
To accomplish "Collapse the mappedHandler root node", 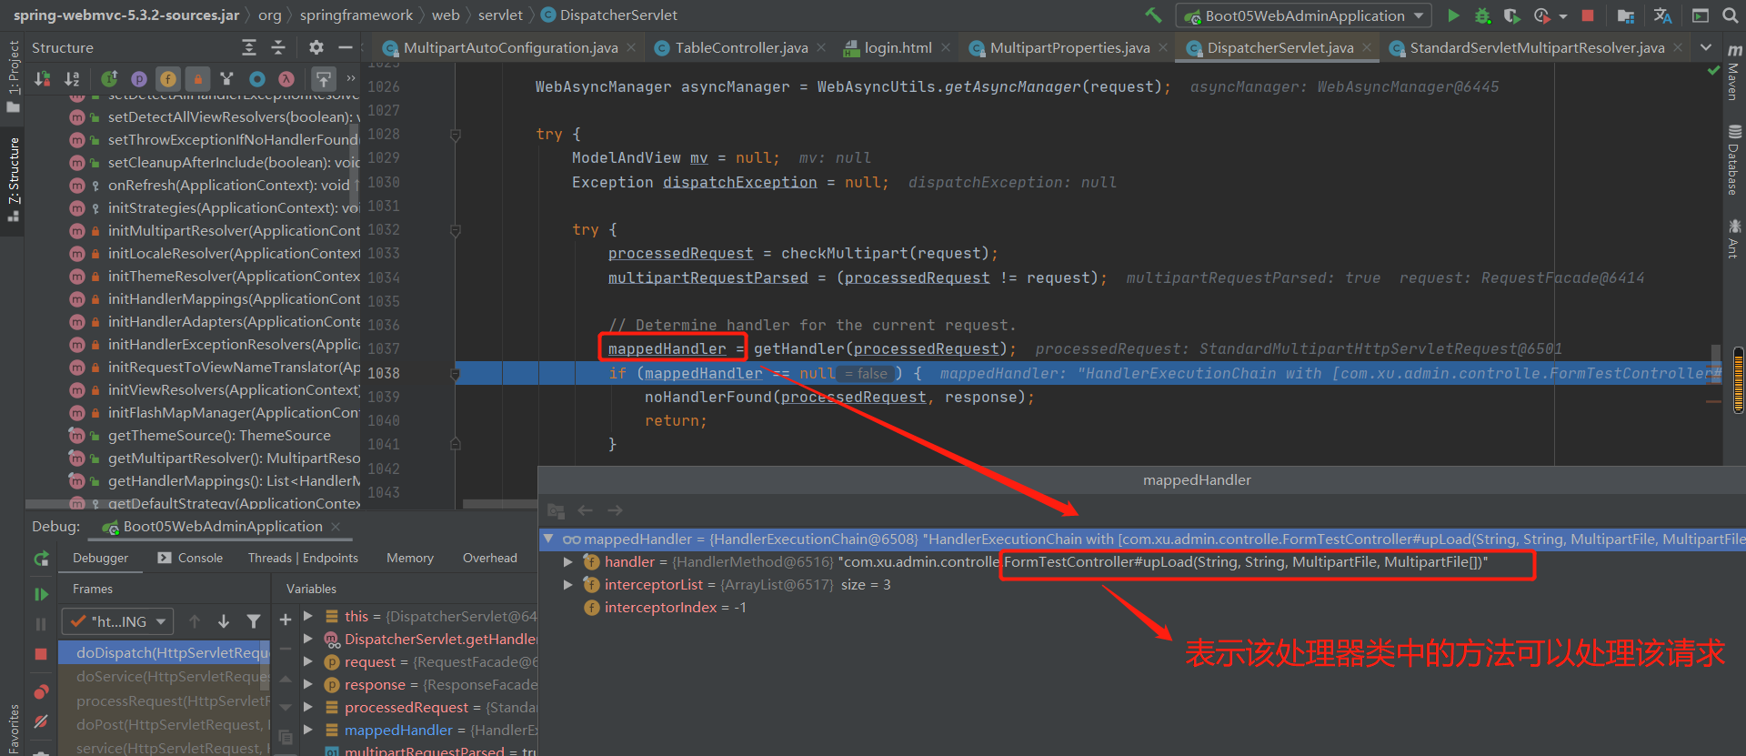I will 548,539.
